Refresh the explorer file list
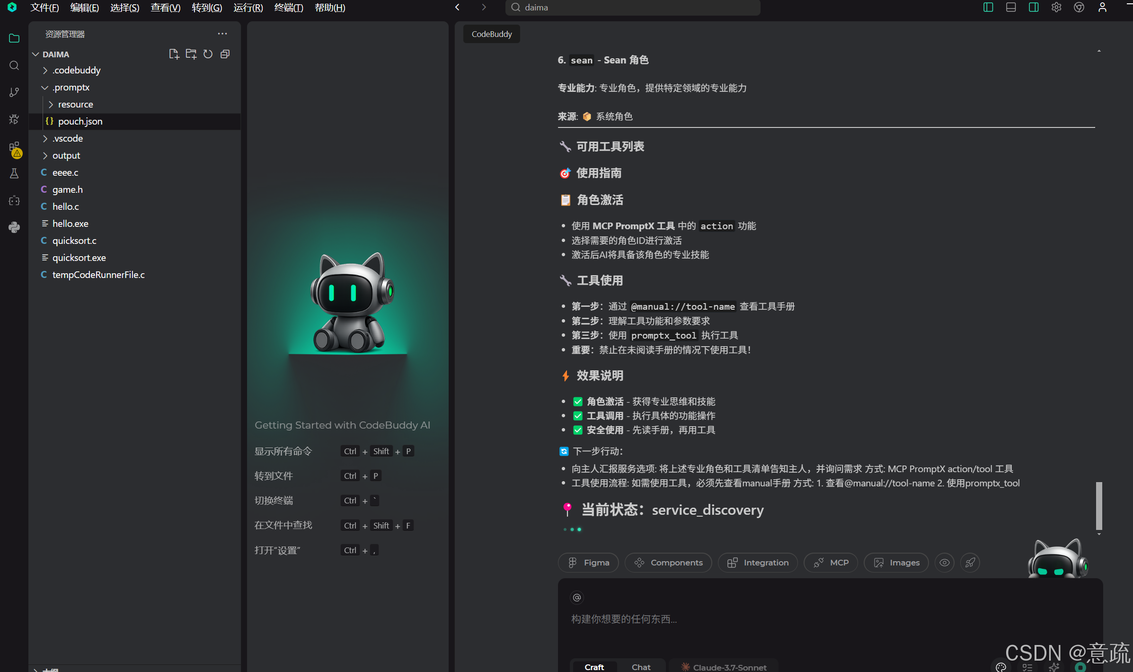Image resolution: width=1133 pixels, height=672 pixels. [208, 54]
